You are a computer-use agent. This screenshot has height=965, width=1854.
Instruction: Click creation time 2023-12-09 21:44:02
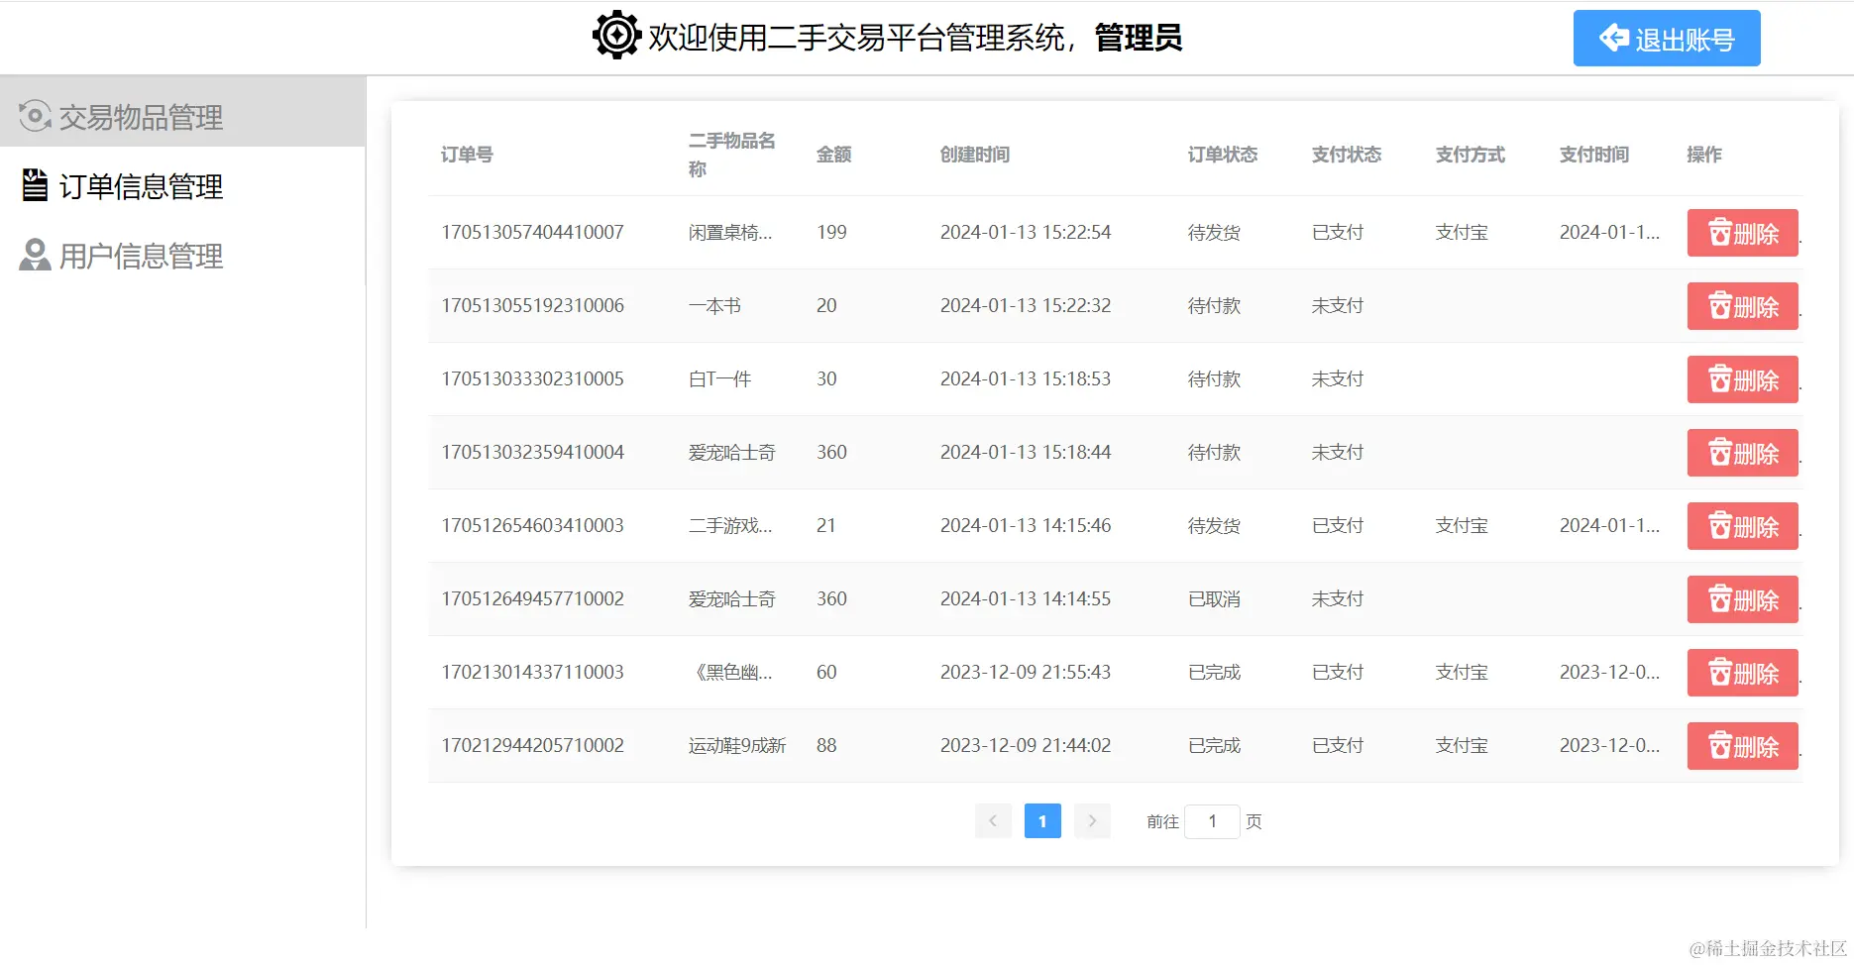point(1026,745)
